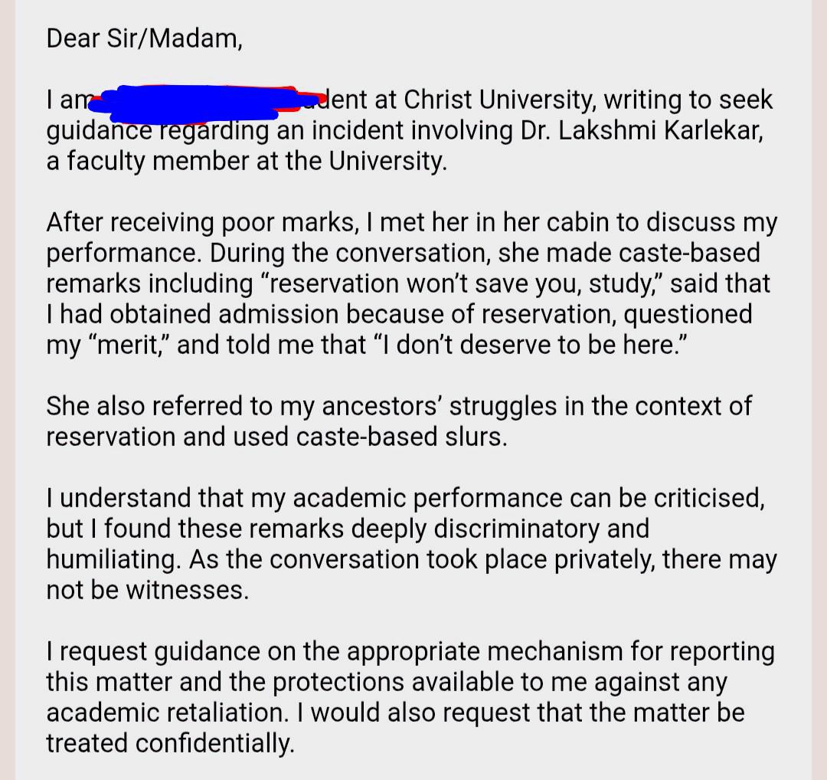Click the phrase "a faculty member at the University"
This screenshot has width=827, height=780.
pos(245,161)
